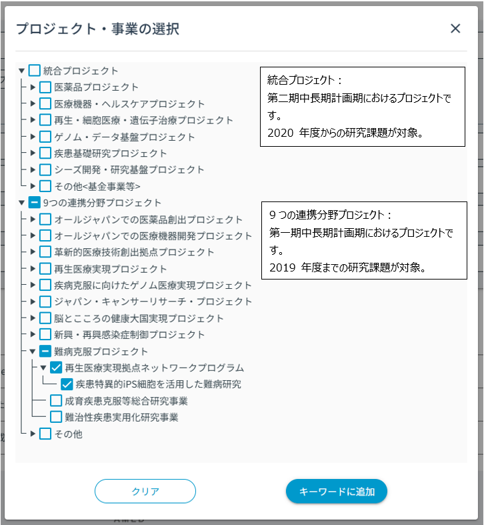
Task: Expand the 再生医療実現プロジェクト node arrow
Action: click(x=33, y=269)
